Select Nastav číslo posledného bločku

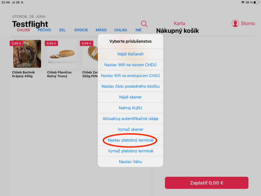coord(130,86)
